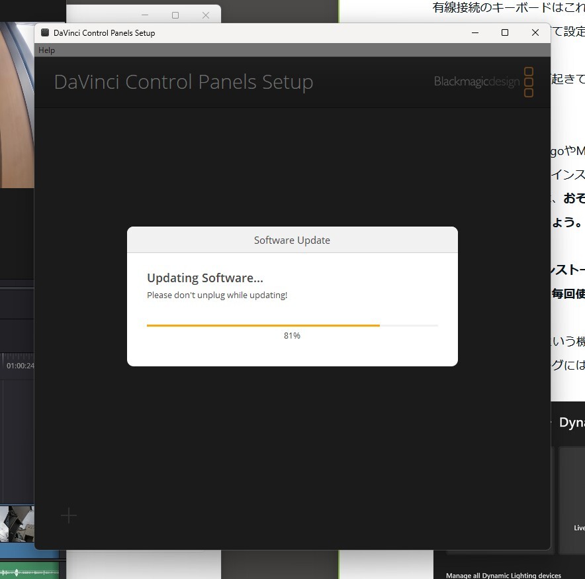Minimize the DaVinci Control Panels Setup window
This screenshot has height=579, width=585.
pyautogui.click(x=475, y=32)
